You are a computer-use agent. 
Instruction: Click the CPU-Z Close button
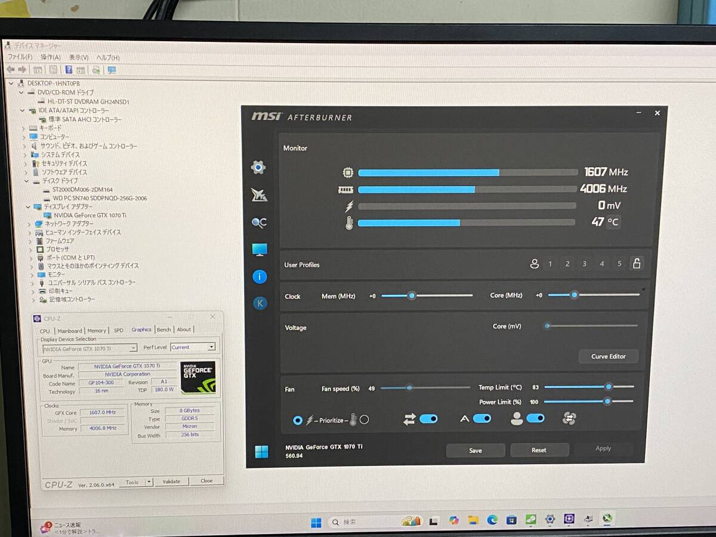(x=206, y=480)
